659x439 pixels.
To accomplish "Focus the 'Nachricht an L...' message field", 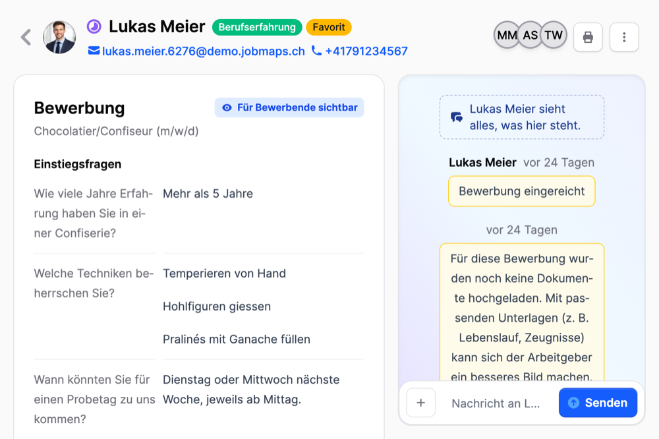I will click(496, 403).
